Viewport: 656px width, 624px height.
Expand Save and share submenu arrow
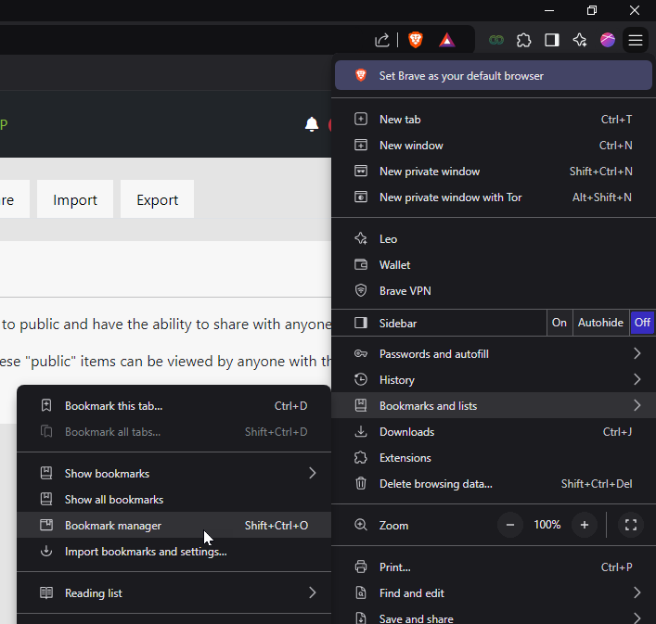tap(637, 618)
